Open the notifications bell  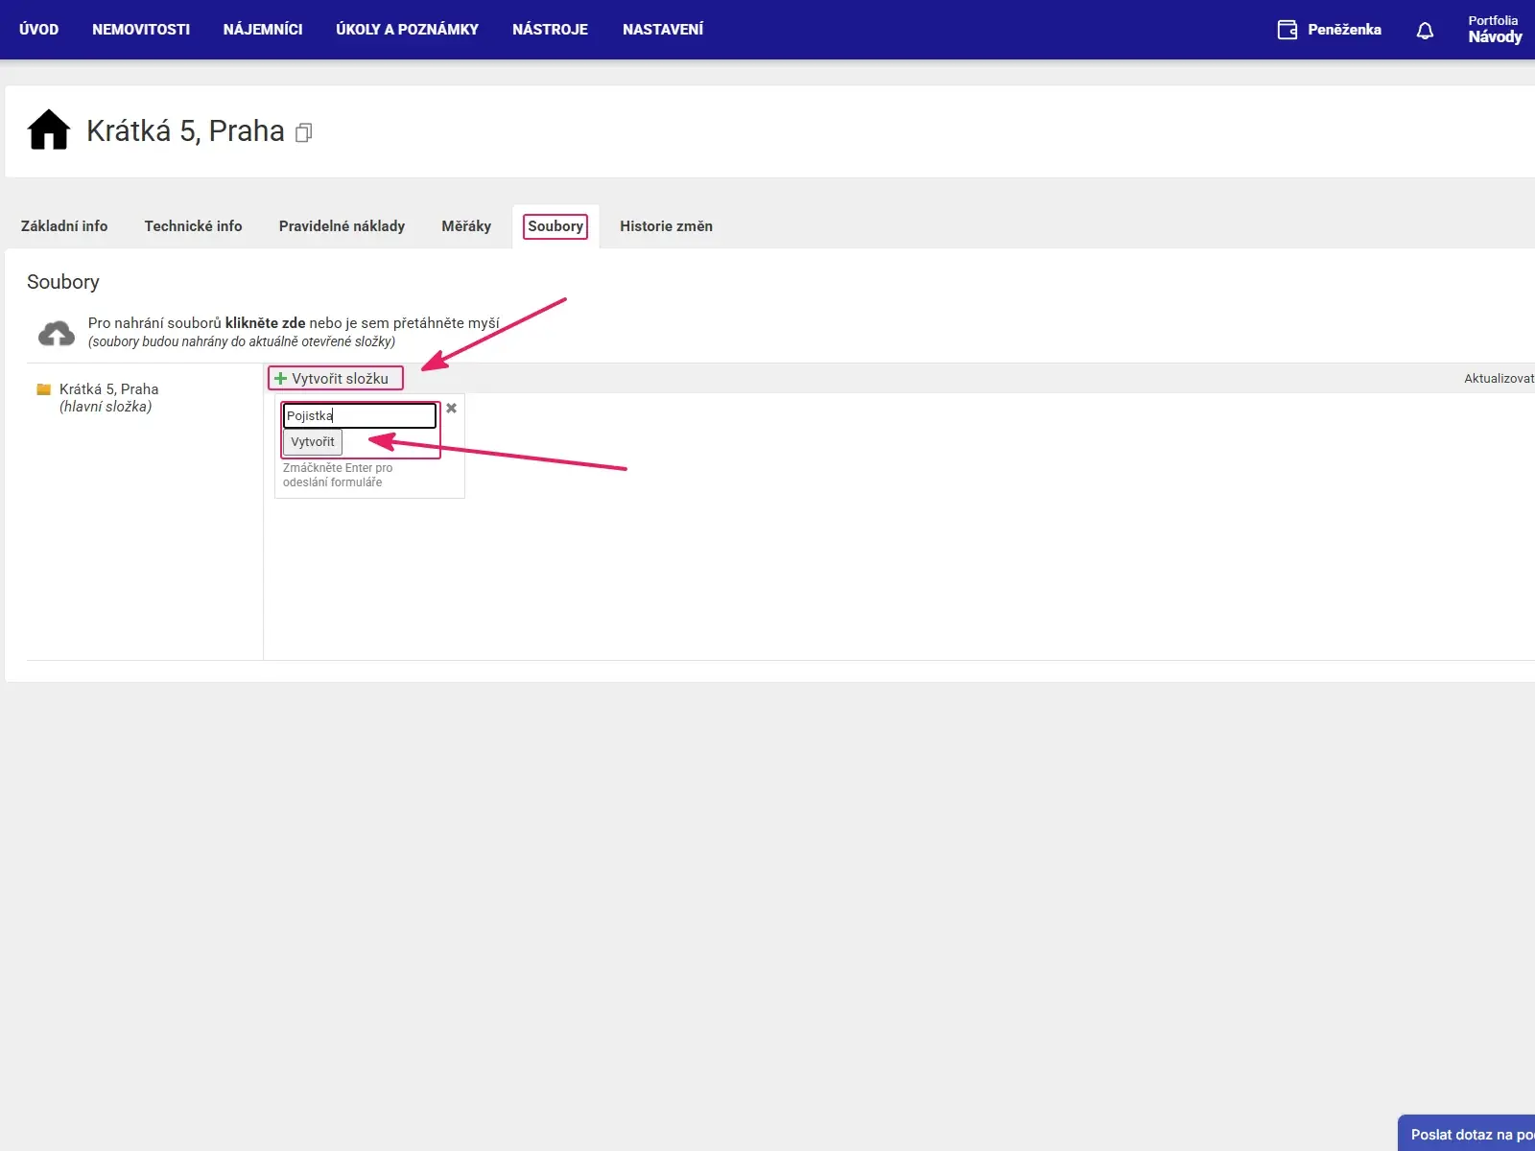[1425, 31]
